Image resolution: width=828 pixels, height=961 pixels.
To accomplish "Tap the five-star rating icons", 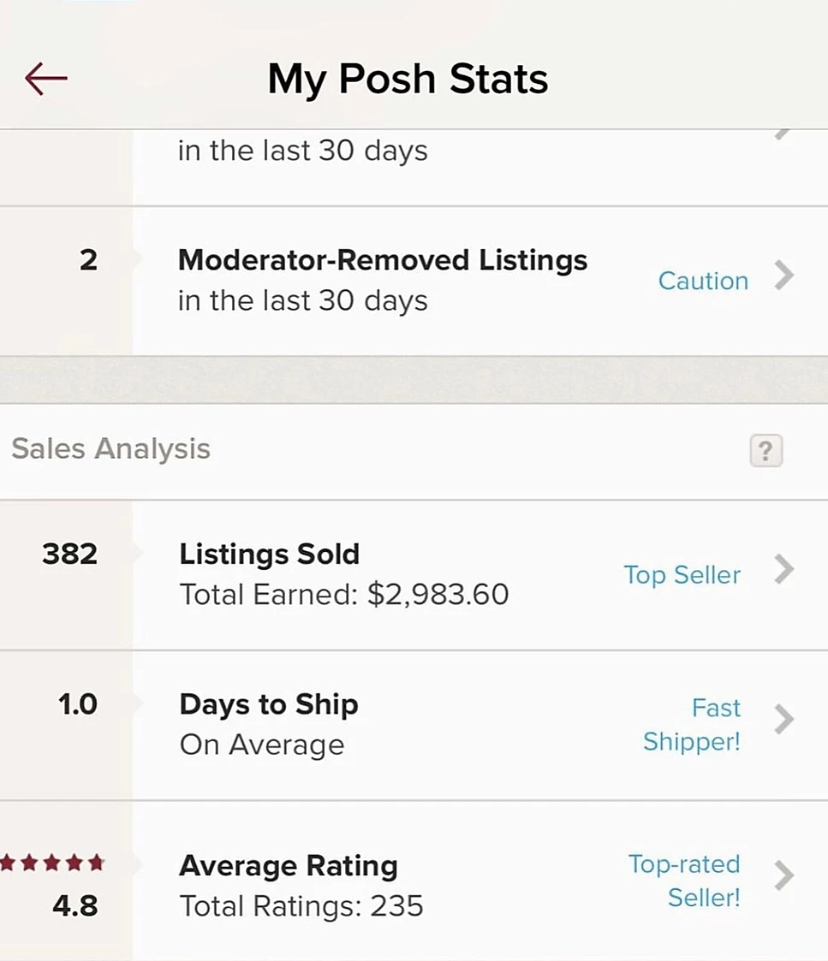I will click(52, 863).
